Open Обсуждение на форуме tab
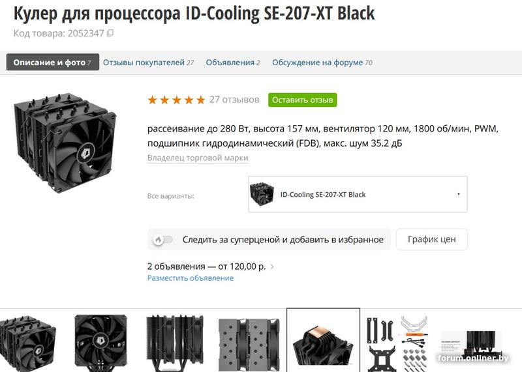522x372 pixels. tap(322, 63)
